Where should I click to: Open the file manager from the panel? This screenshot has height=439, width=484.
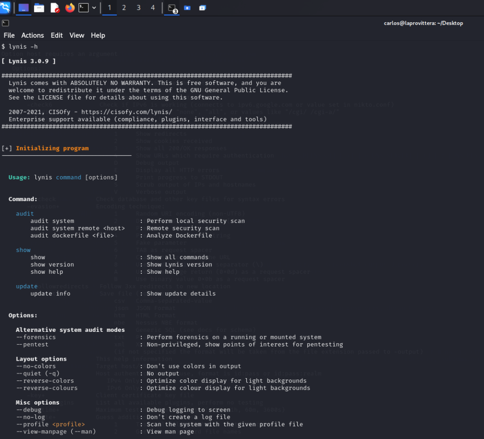point(39,8)
